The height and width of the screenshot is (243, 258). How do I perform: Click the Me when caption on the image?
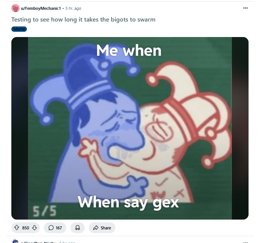(129, 51)
